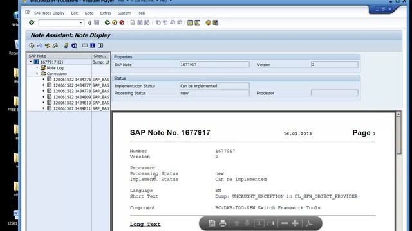Click the Implement SAP Note clock icon

[32, 46]
